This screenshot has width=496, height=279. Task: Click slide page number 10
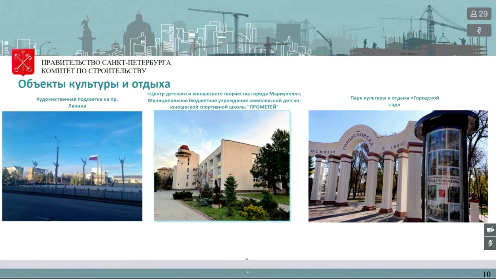pyautogui.click(x=486, y=274)
